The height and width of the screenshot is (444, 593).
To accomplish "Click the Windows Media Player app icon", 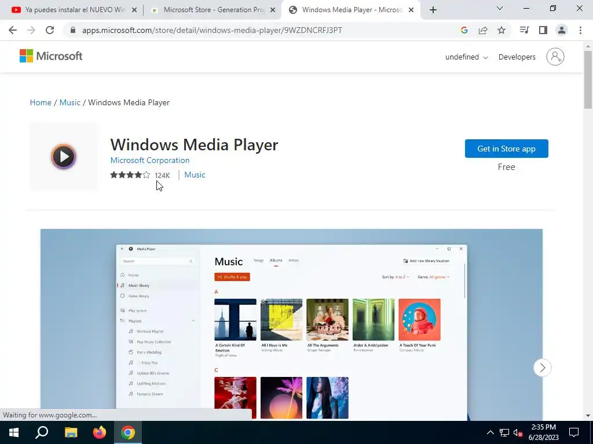I will click(x=64, y=156).
